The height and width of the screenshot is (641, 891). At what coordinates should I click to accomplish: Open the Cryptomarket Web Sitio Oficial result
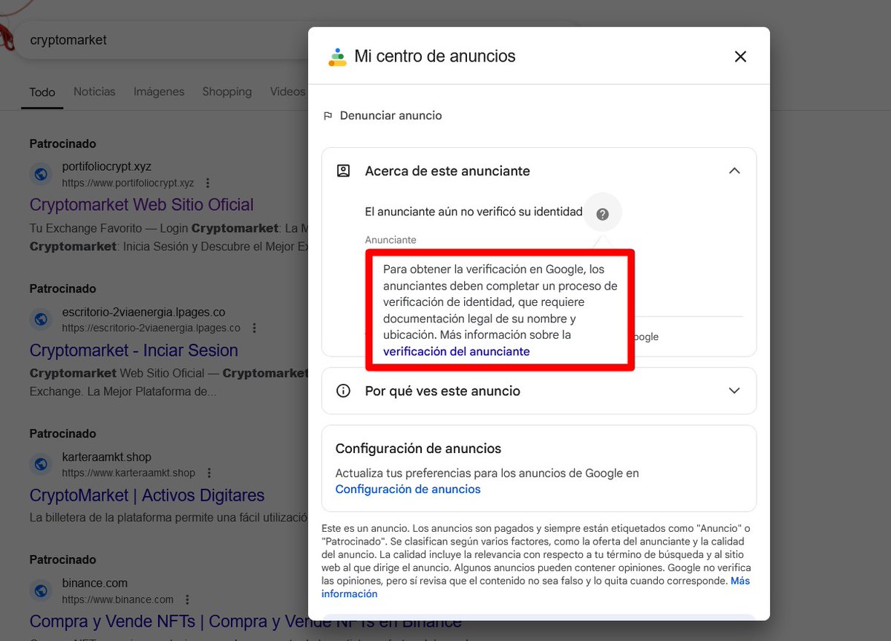[x=141, y=205]
